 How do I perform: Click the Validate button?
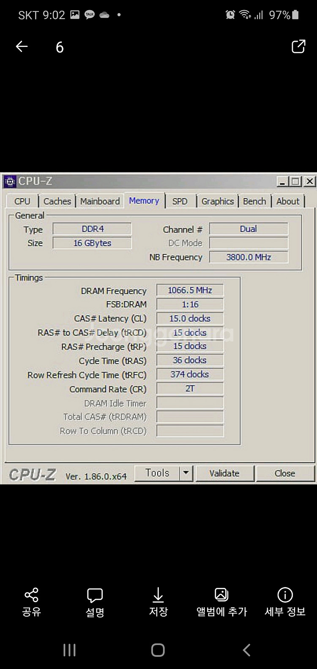point(224,473)
